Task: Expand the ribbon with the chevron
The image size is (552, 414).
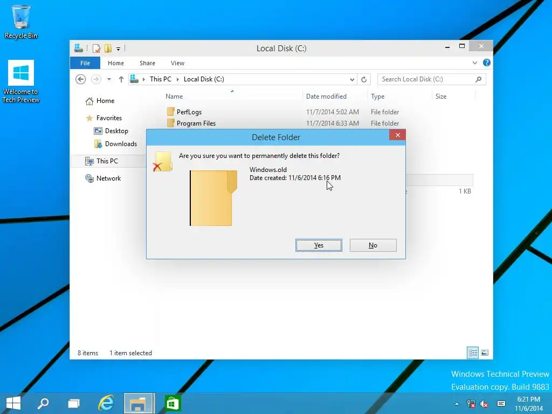Action: [474, 63]
